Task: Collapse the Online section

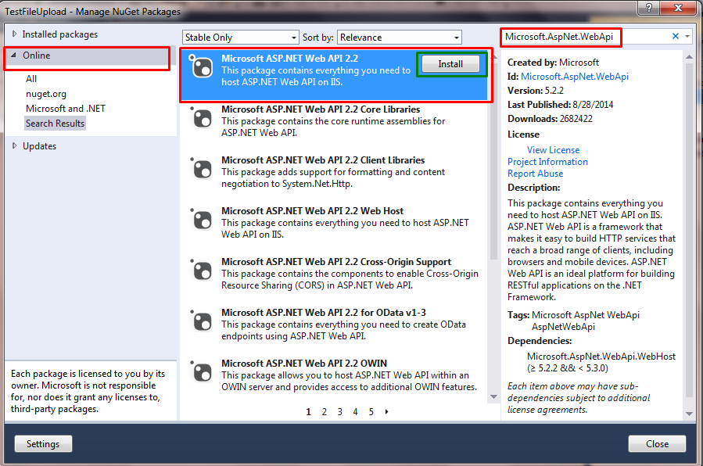Action: [14, 55]
